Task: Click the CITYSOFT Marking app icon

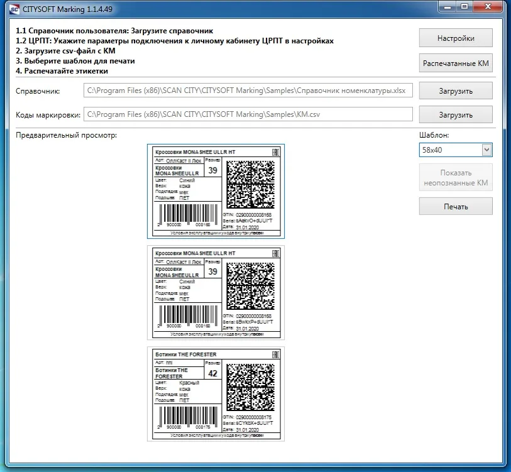Action: click(x=14, y=9)
